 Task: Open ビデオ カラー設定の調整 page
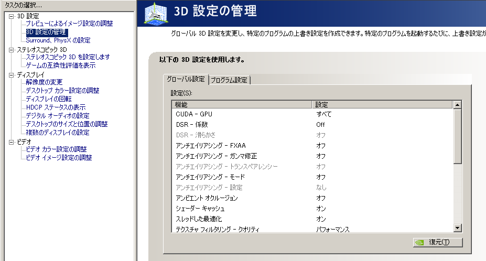[x=57, y=149]
